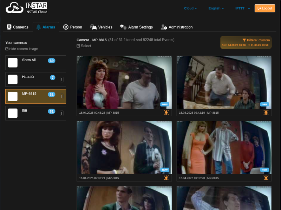The image size is (281, 210).
Task: Switch to the Cameras tab
Action: click(18, 27)
